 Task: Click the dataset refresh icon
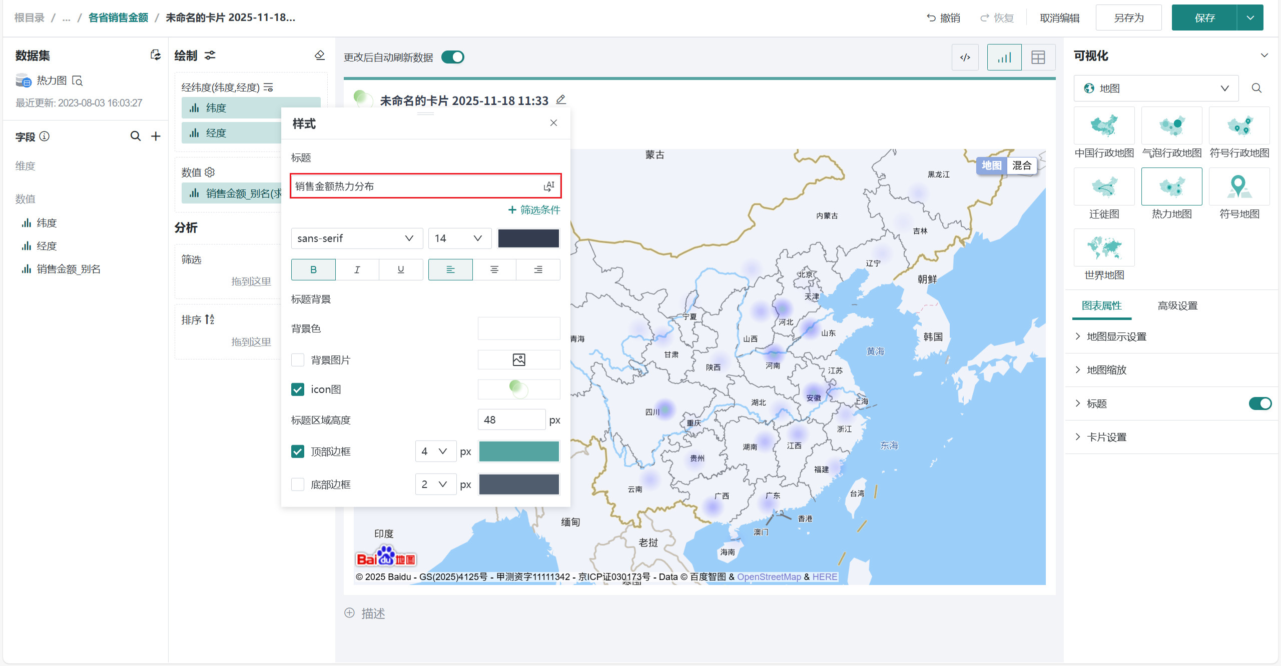(156, 55)
